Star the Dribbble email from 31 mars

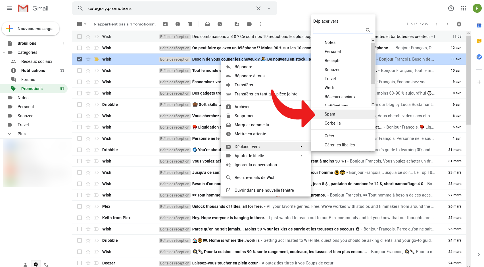(x=88, y=149)
